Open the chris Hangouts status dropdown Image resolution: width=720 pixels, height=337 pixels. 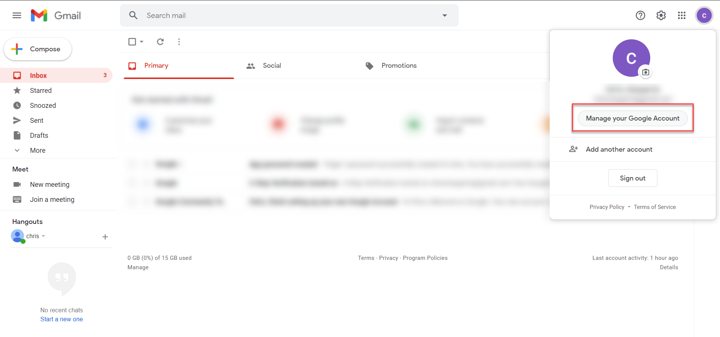[43, 236]
